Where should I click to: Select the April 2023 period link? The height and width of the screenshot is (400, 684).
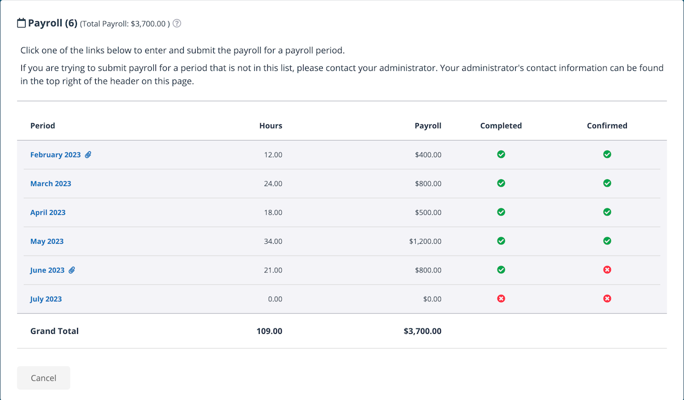[x=48, y=213]
